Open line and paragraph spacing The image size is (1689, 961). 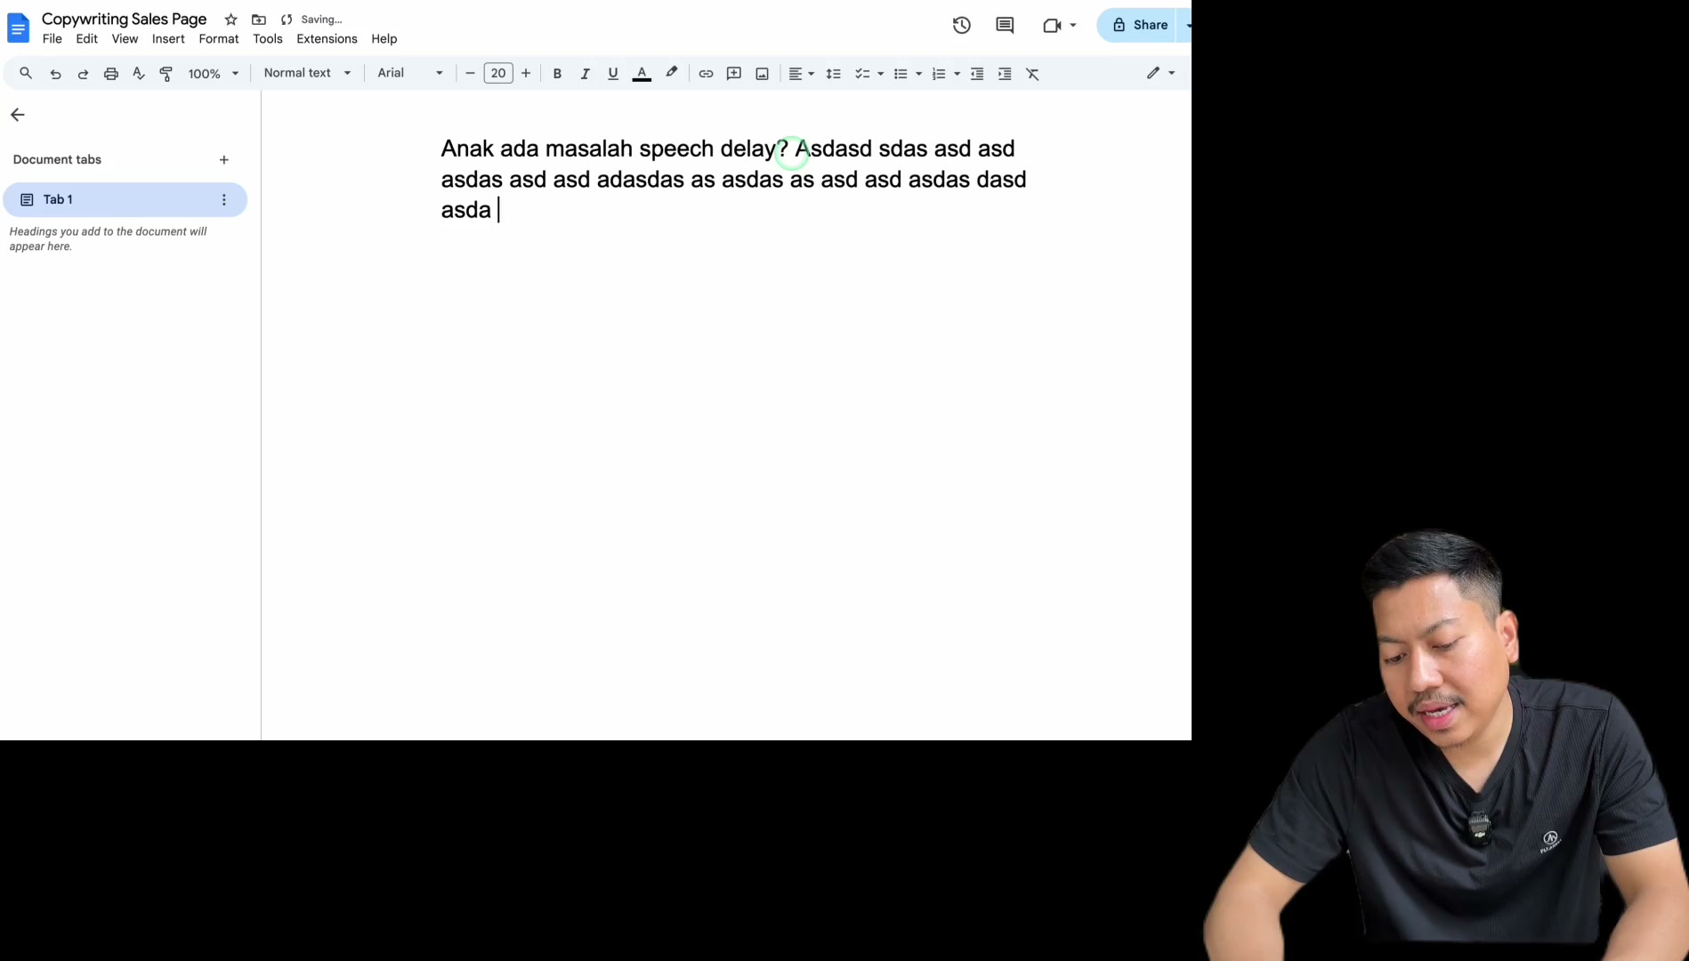pos(834,74)
